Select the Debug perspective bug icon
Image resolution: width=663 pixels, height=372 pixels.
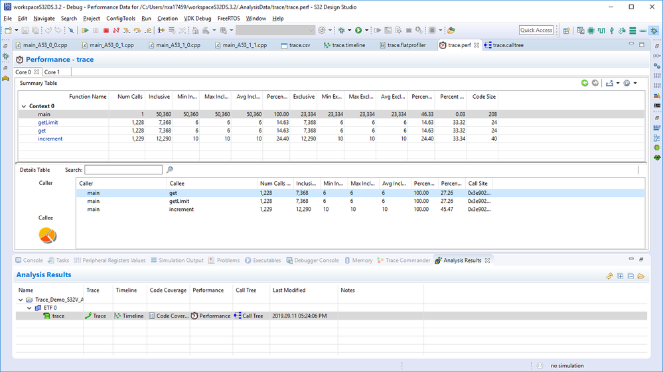(x=654, y=31)
